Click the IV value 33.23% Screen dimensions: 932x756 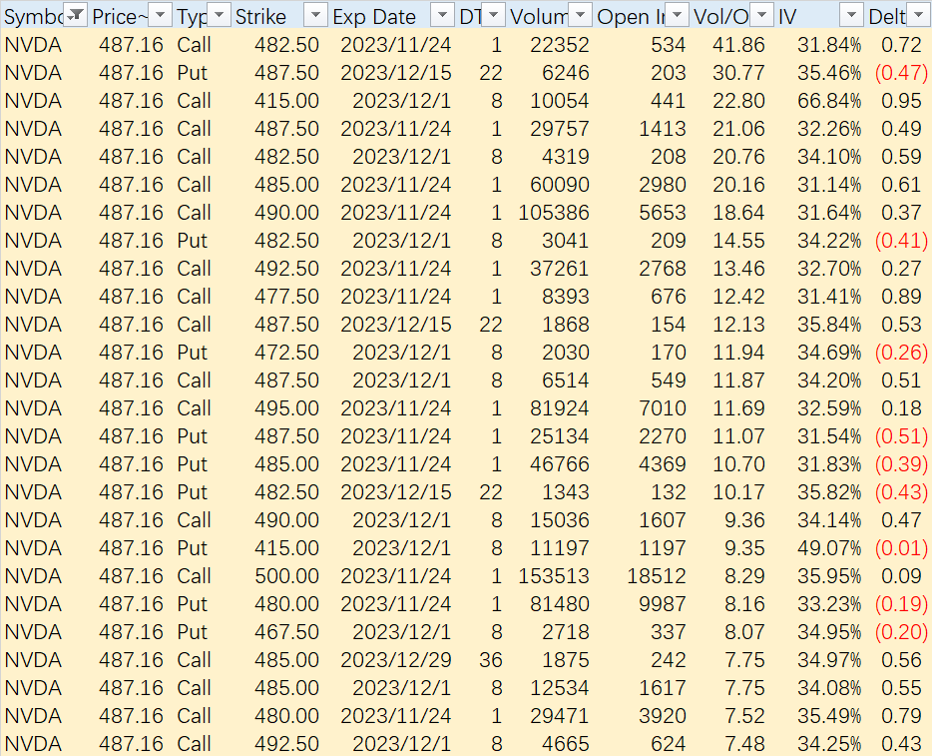(x=829, y=604)
